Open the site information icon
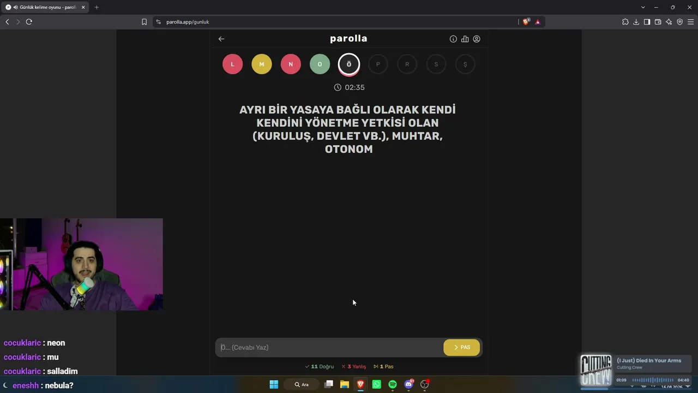Screen dimensions: 698x393 158,22
